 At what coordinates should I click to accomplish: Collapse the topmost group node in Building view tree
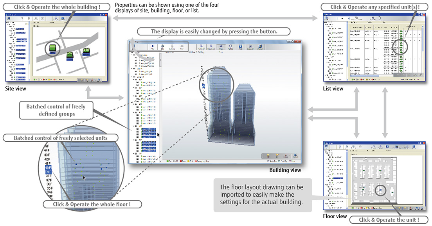coord(132,55)
